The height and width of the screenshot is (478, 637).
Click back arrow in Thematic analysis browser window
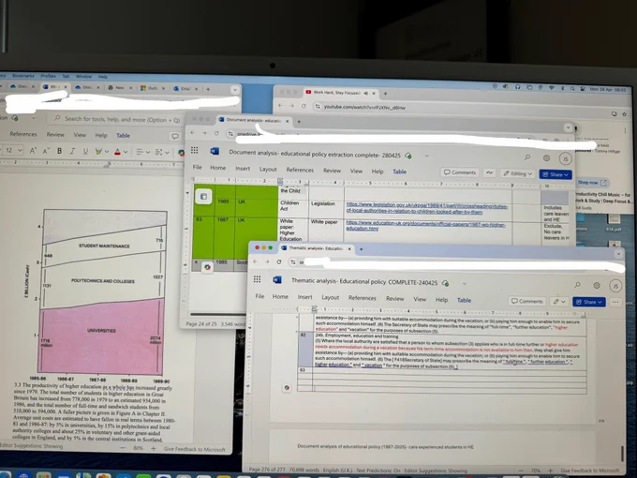255,261
